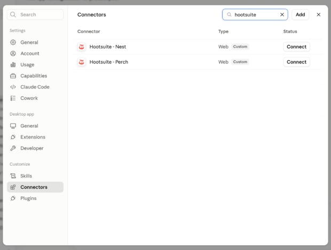The width and height of the screenshot is (331, 250).
Task: Click the Connectors page heading
Action: (x=92, y=15)
